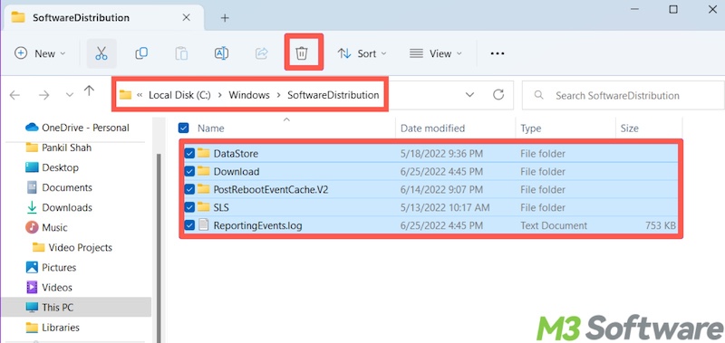The image size is (725, 343).
Task: Click the Cut scissors icon
Action: tap(101, 53)
